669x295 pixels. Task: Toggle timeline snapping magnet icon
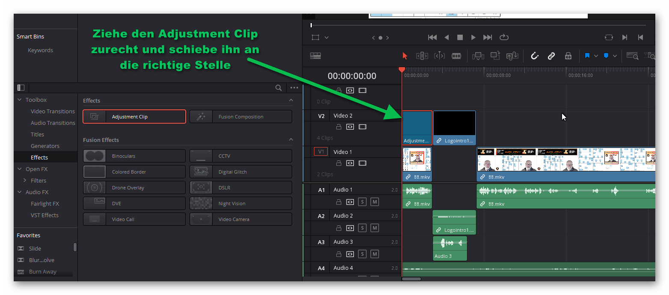[x=534, y=56]
